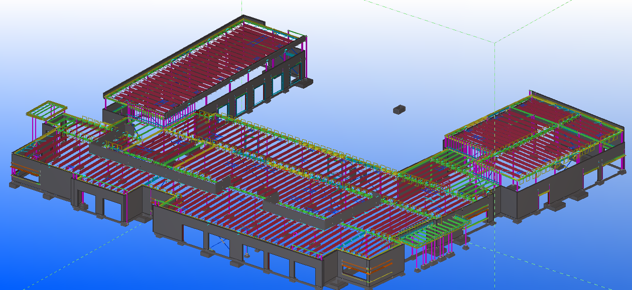Select the vertical grid line at top center
The image size is (632, 290).
click(x=242, y=8)
